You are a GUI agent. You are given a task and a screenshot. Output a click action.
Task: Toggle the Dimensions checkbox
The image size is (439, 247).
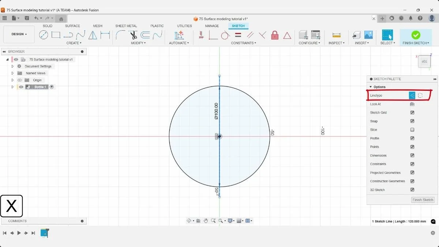tap(412, 156)
